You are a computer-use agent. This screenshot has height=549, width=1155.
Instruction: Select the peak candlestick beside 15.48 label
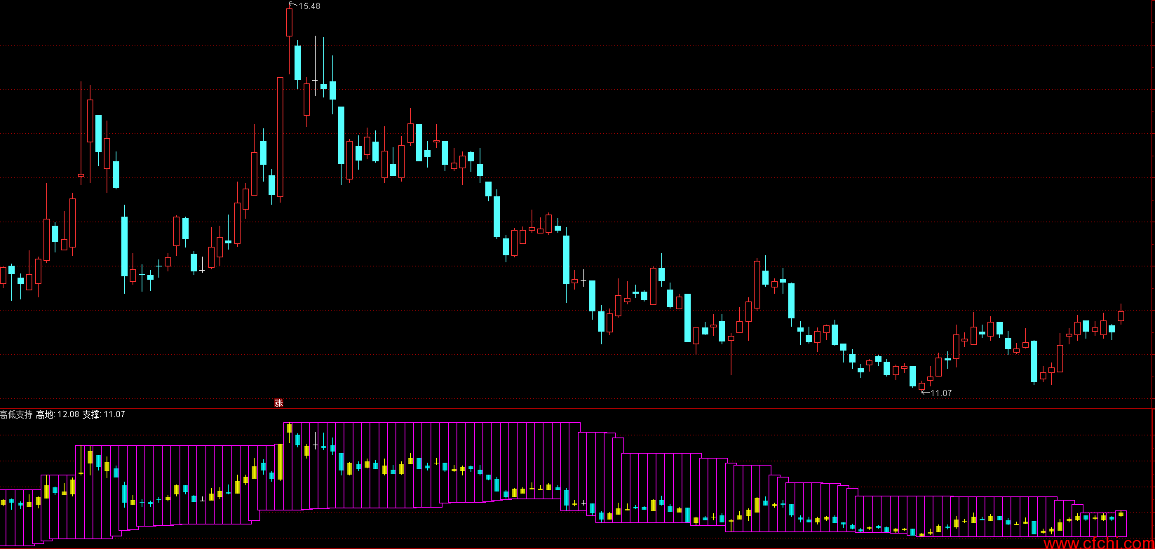tap(289, 39)
